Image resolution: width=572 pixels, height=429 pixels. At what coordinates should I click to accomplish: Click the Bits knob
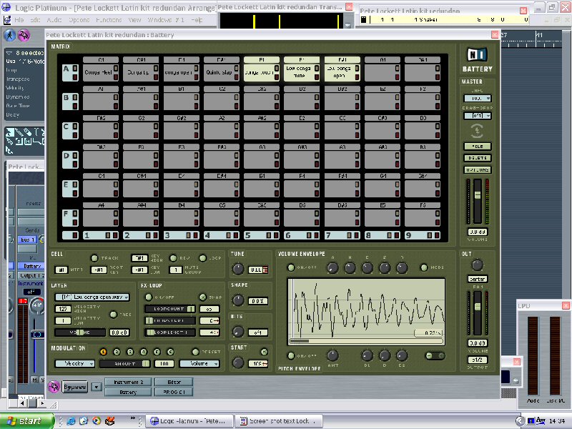tap(238, 332)
